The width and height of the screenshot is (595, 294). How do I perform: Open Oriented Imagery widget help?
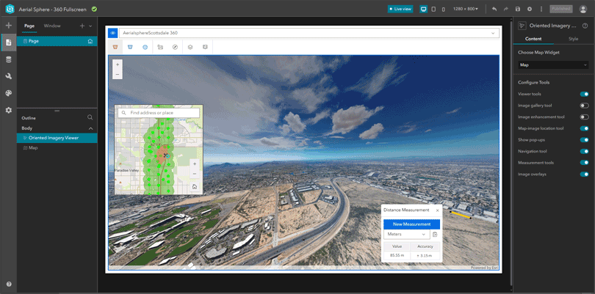coord(585,26)
